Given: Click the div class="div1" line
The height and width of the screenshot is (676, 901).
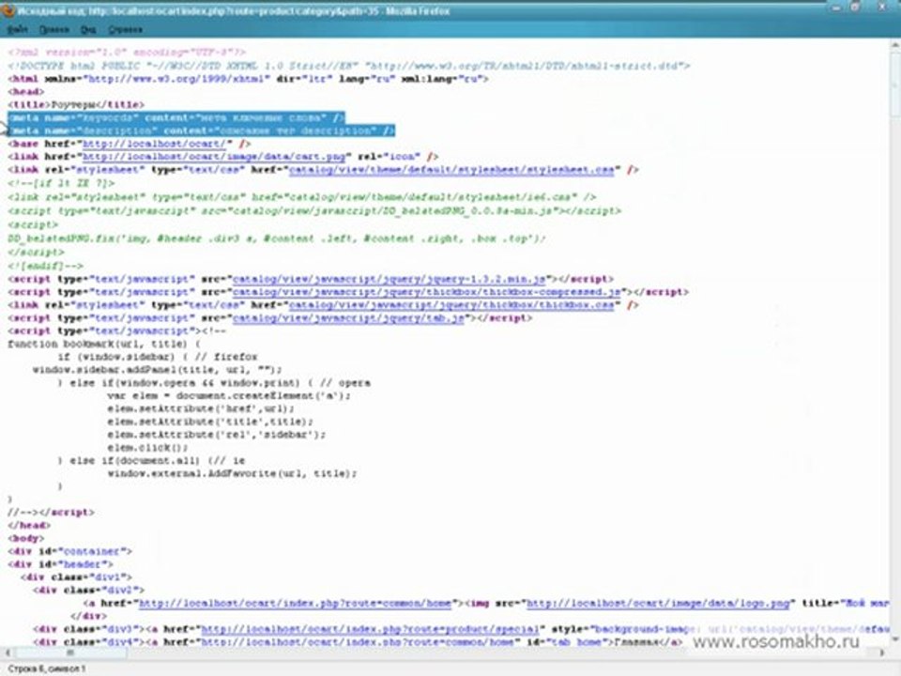Looking at the screenshot, I should pyautogui.click(x=76, y=577).
